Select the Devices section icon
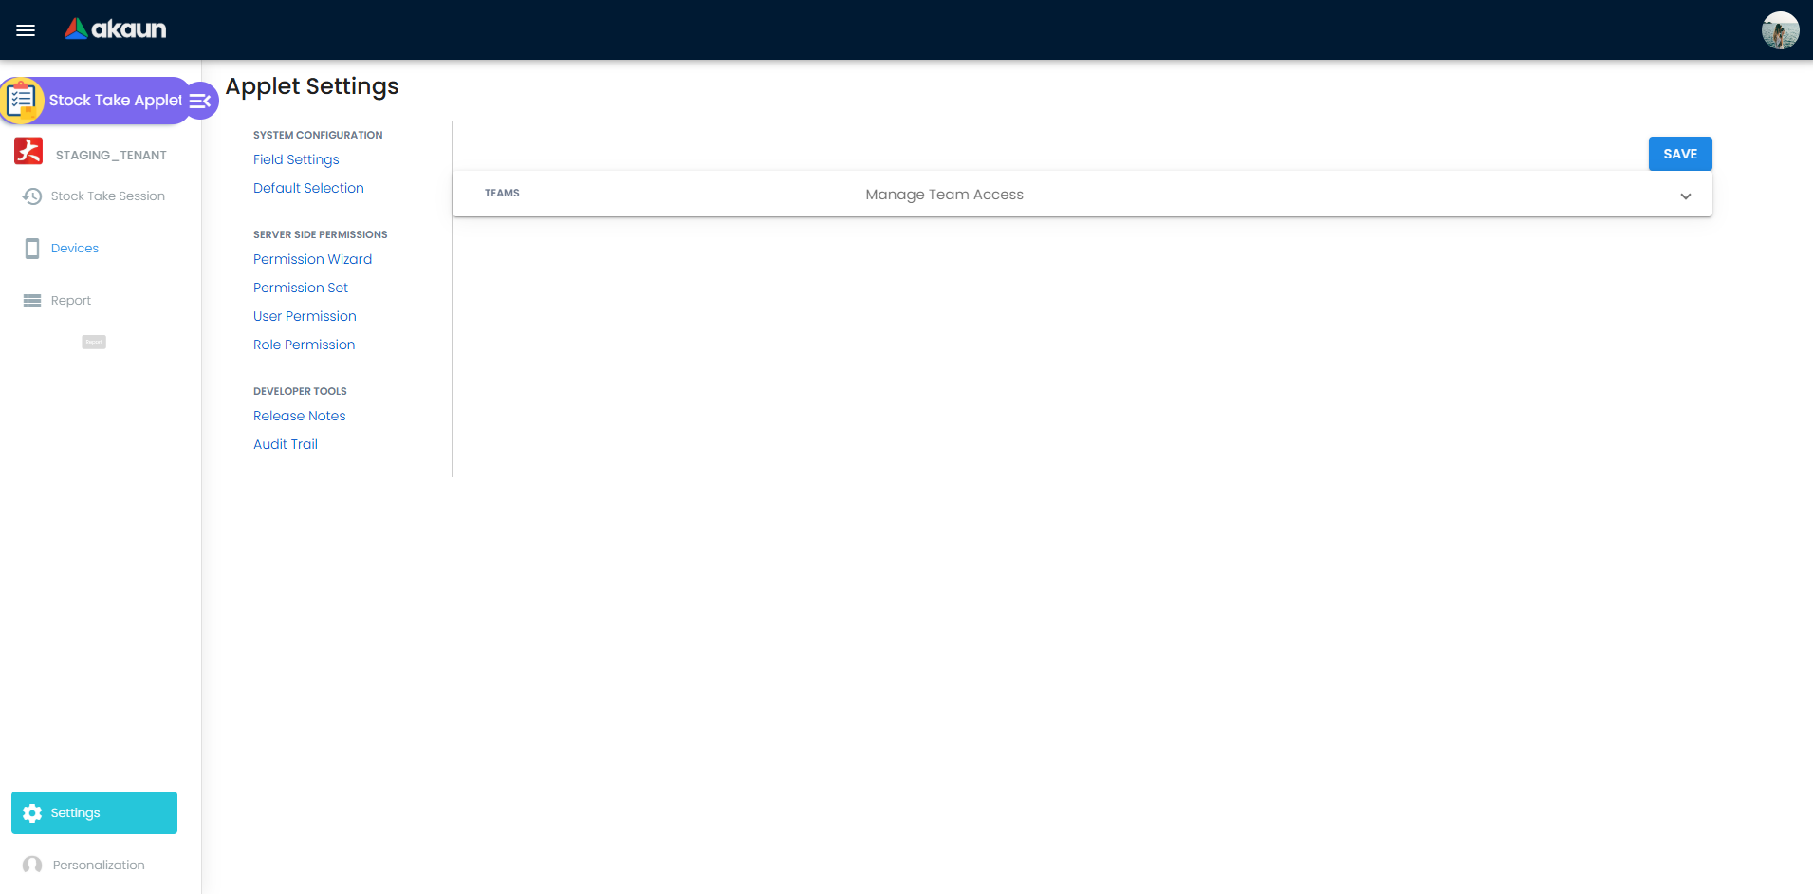 tap(31, 248)
